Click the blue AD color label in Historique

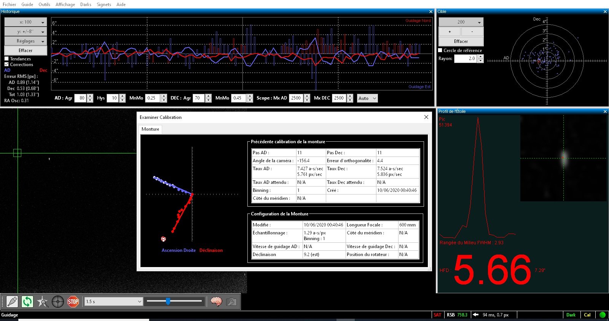pyautogui.click(x=7, y=70)
